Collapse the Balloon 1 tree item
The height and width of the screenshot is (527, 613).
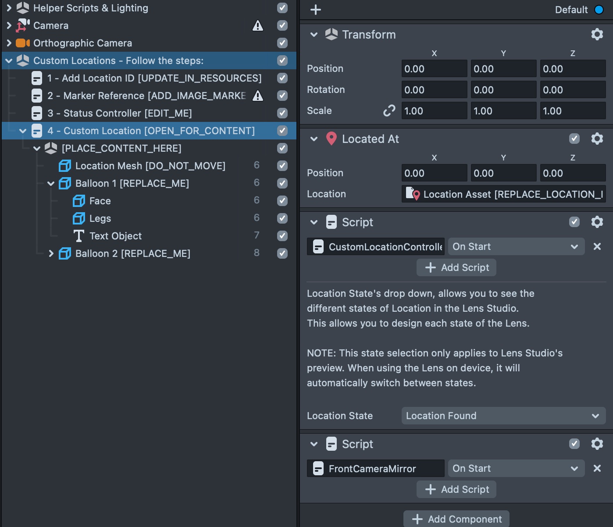pyautogui.click(x=50, y=183)
